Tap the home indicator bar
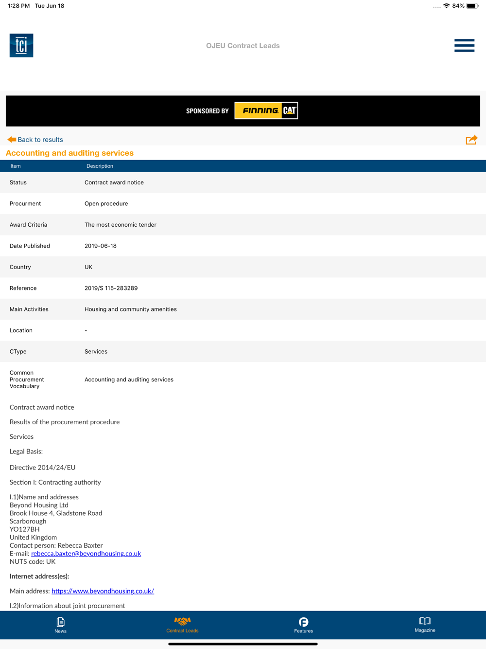 (x=243, y=644)
